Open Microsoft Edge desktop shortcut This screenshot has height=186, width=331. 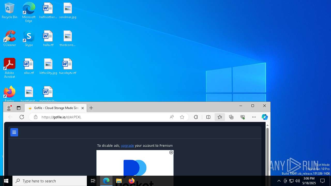29,12
